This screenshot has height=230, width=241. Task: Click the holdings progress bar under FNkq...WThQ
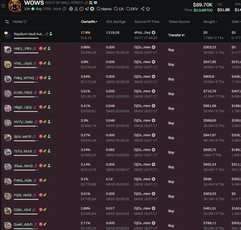(26, 82)
